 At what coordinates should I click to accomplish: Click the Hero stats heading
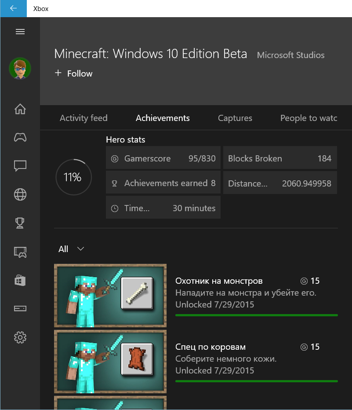[126, 139]
